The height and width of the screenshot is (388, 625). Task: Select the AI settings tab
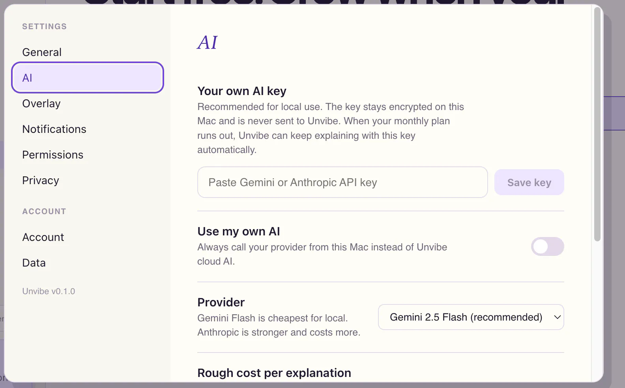click(88, 78)
